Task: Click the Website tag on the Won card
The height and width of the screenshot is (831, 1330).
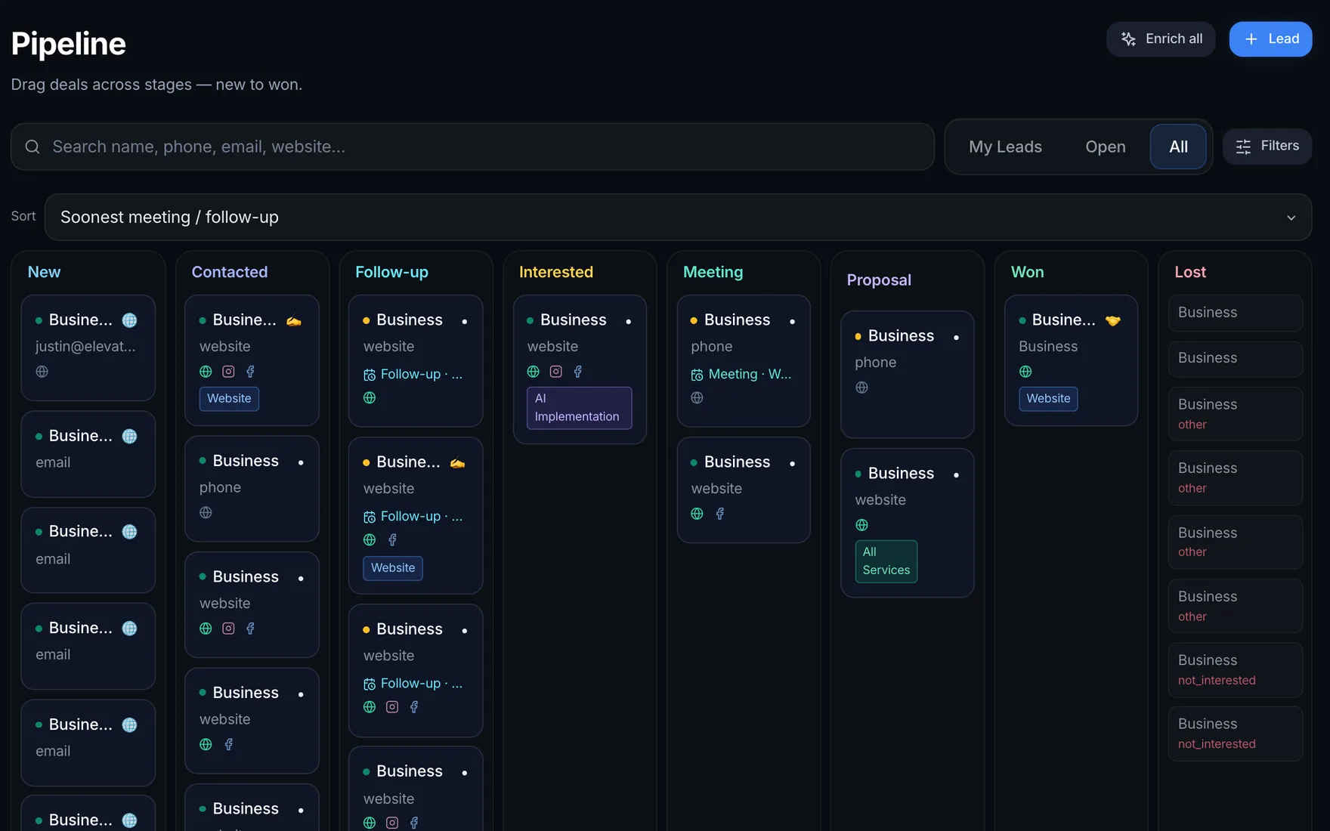Action: point(1048,398)
